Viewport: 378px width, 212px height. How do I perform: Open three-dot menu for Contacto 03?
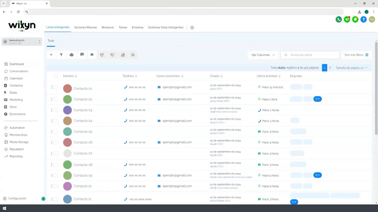coord(52,110)
